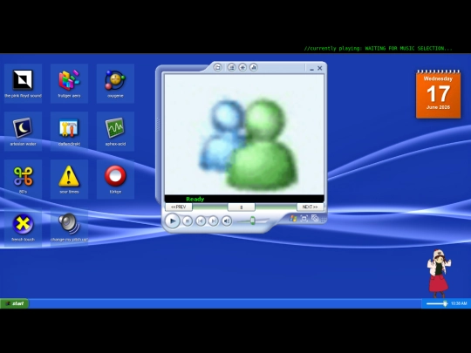Image resolution: width=471 pixels, height=353 pixels.
Task: Click the anime girl desktop mascot
Action: 439,273
